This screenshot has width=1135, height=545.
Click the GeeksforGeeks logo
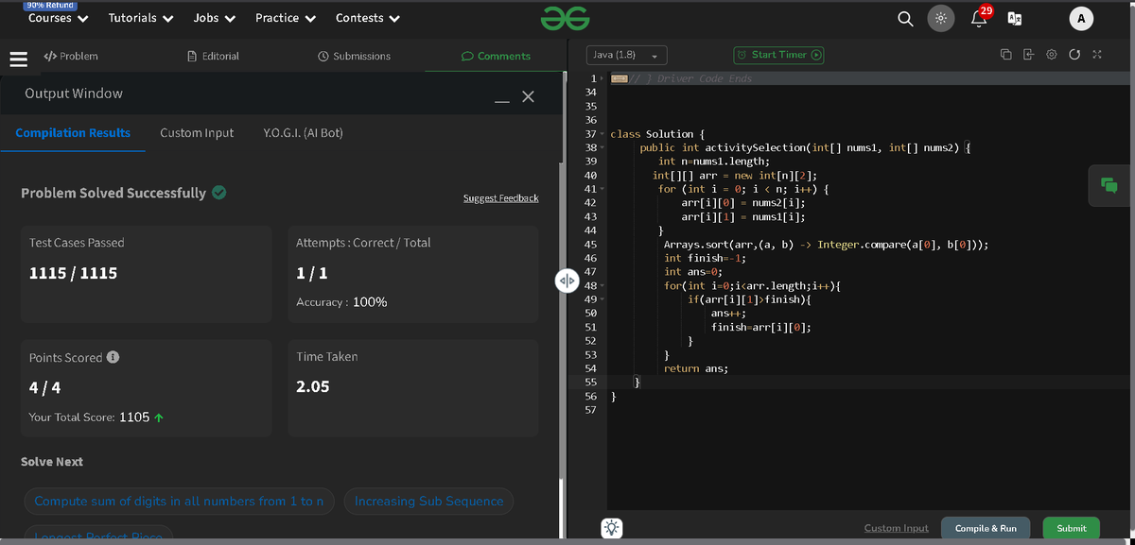click(566, 18)
